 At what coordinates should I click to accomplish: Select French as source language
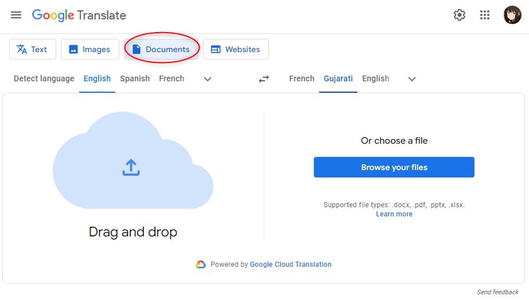pos(172,78)
